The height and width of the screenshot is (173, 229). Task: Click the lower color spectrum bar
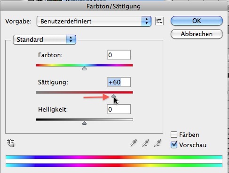(x=114, y=165)
